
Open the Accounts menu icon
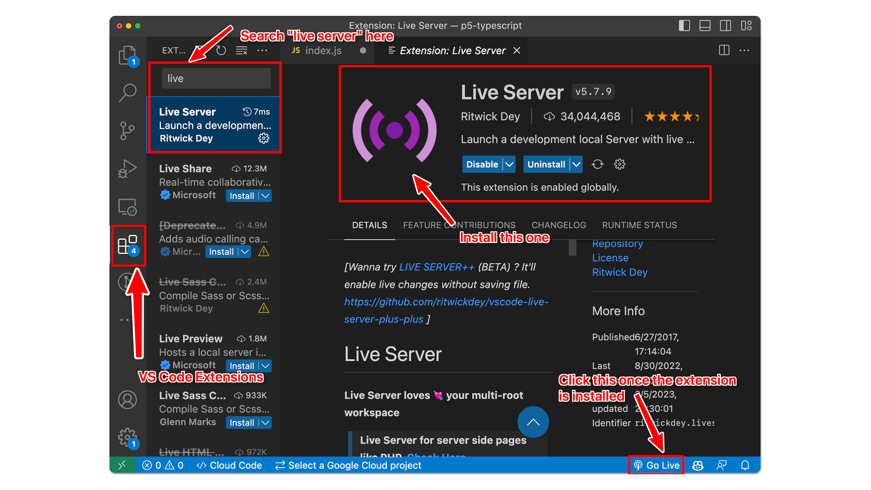click(x=127, y=400)
